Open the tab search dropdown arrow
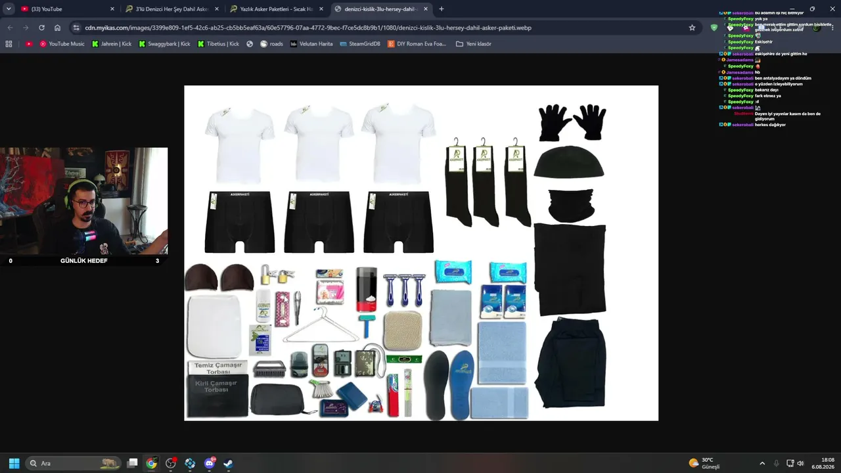This screenshot has width=841, height=473. point(9,9)
